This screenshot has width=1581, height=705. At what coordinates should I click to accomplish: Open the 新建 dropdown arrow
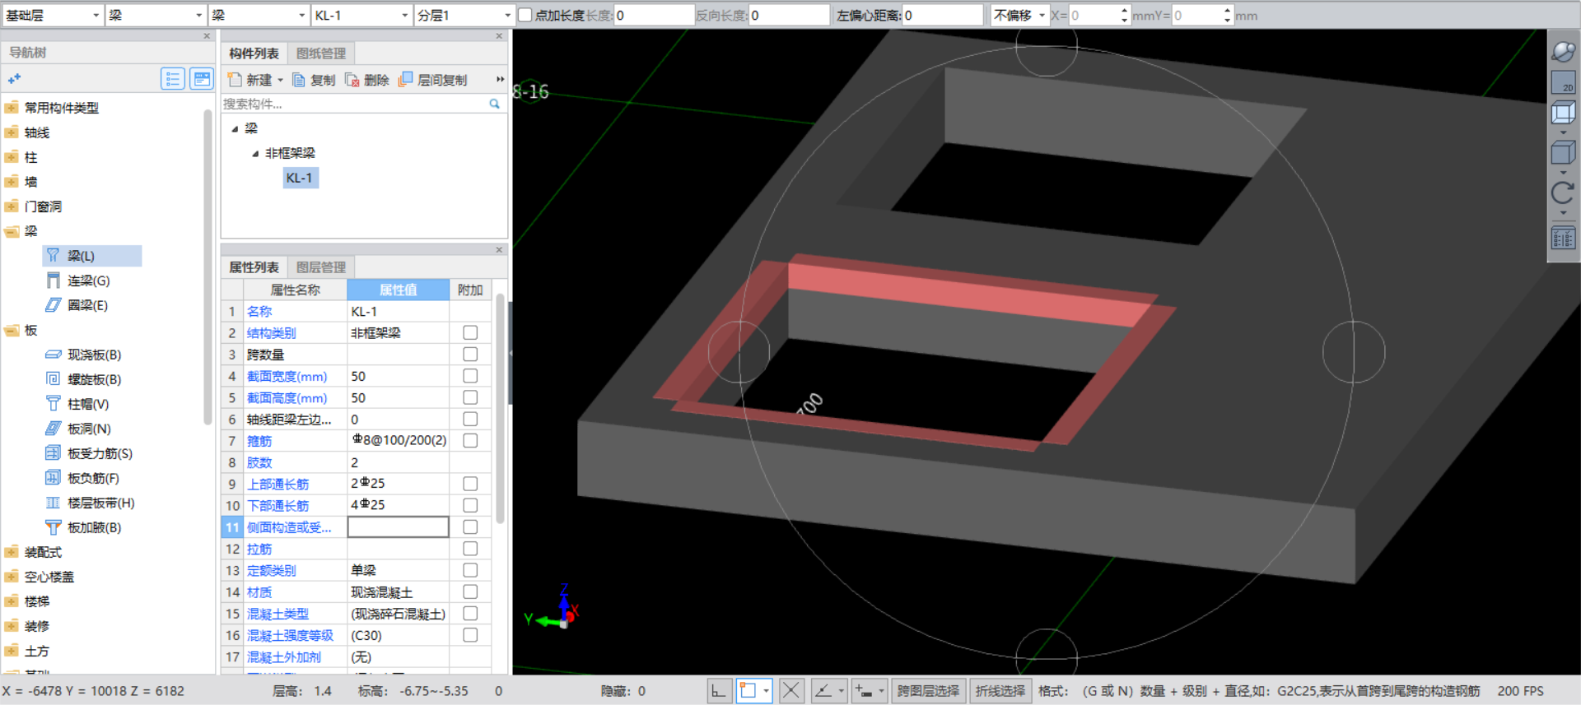[281, 80]
